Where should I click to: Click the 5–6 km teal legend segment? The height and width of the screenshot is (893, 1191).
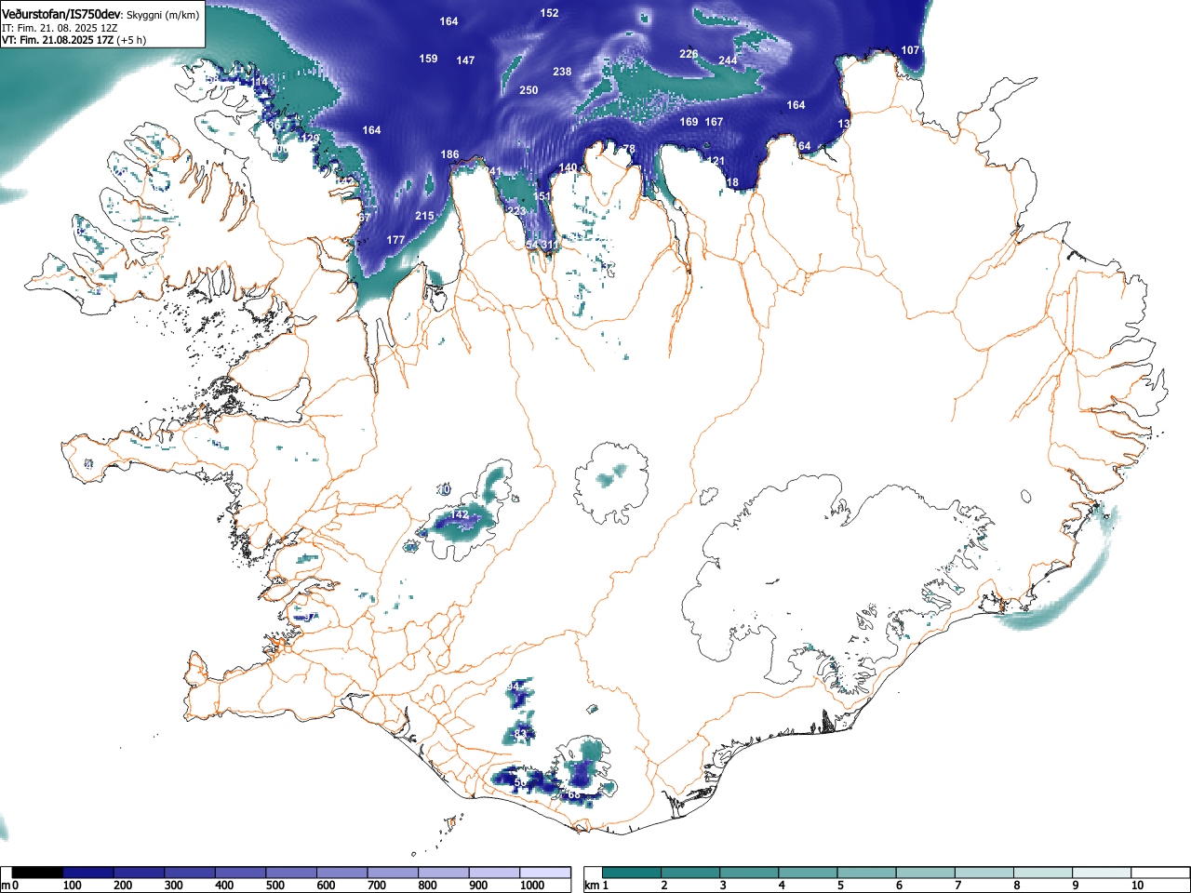(868, 873)
